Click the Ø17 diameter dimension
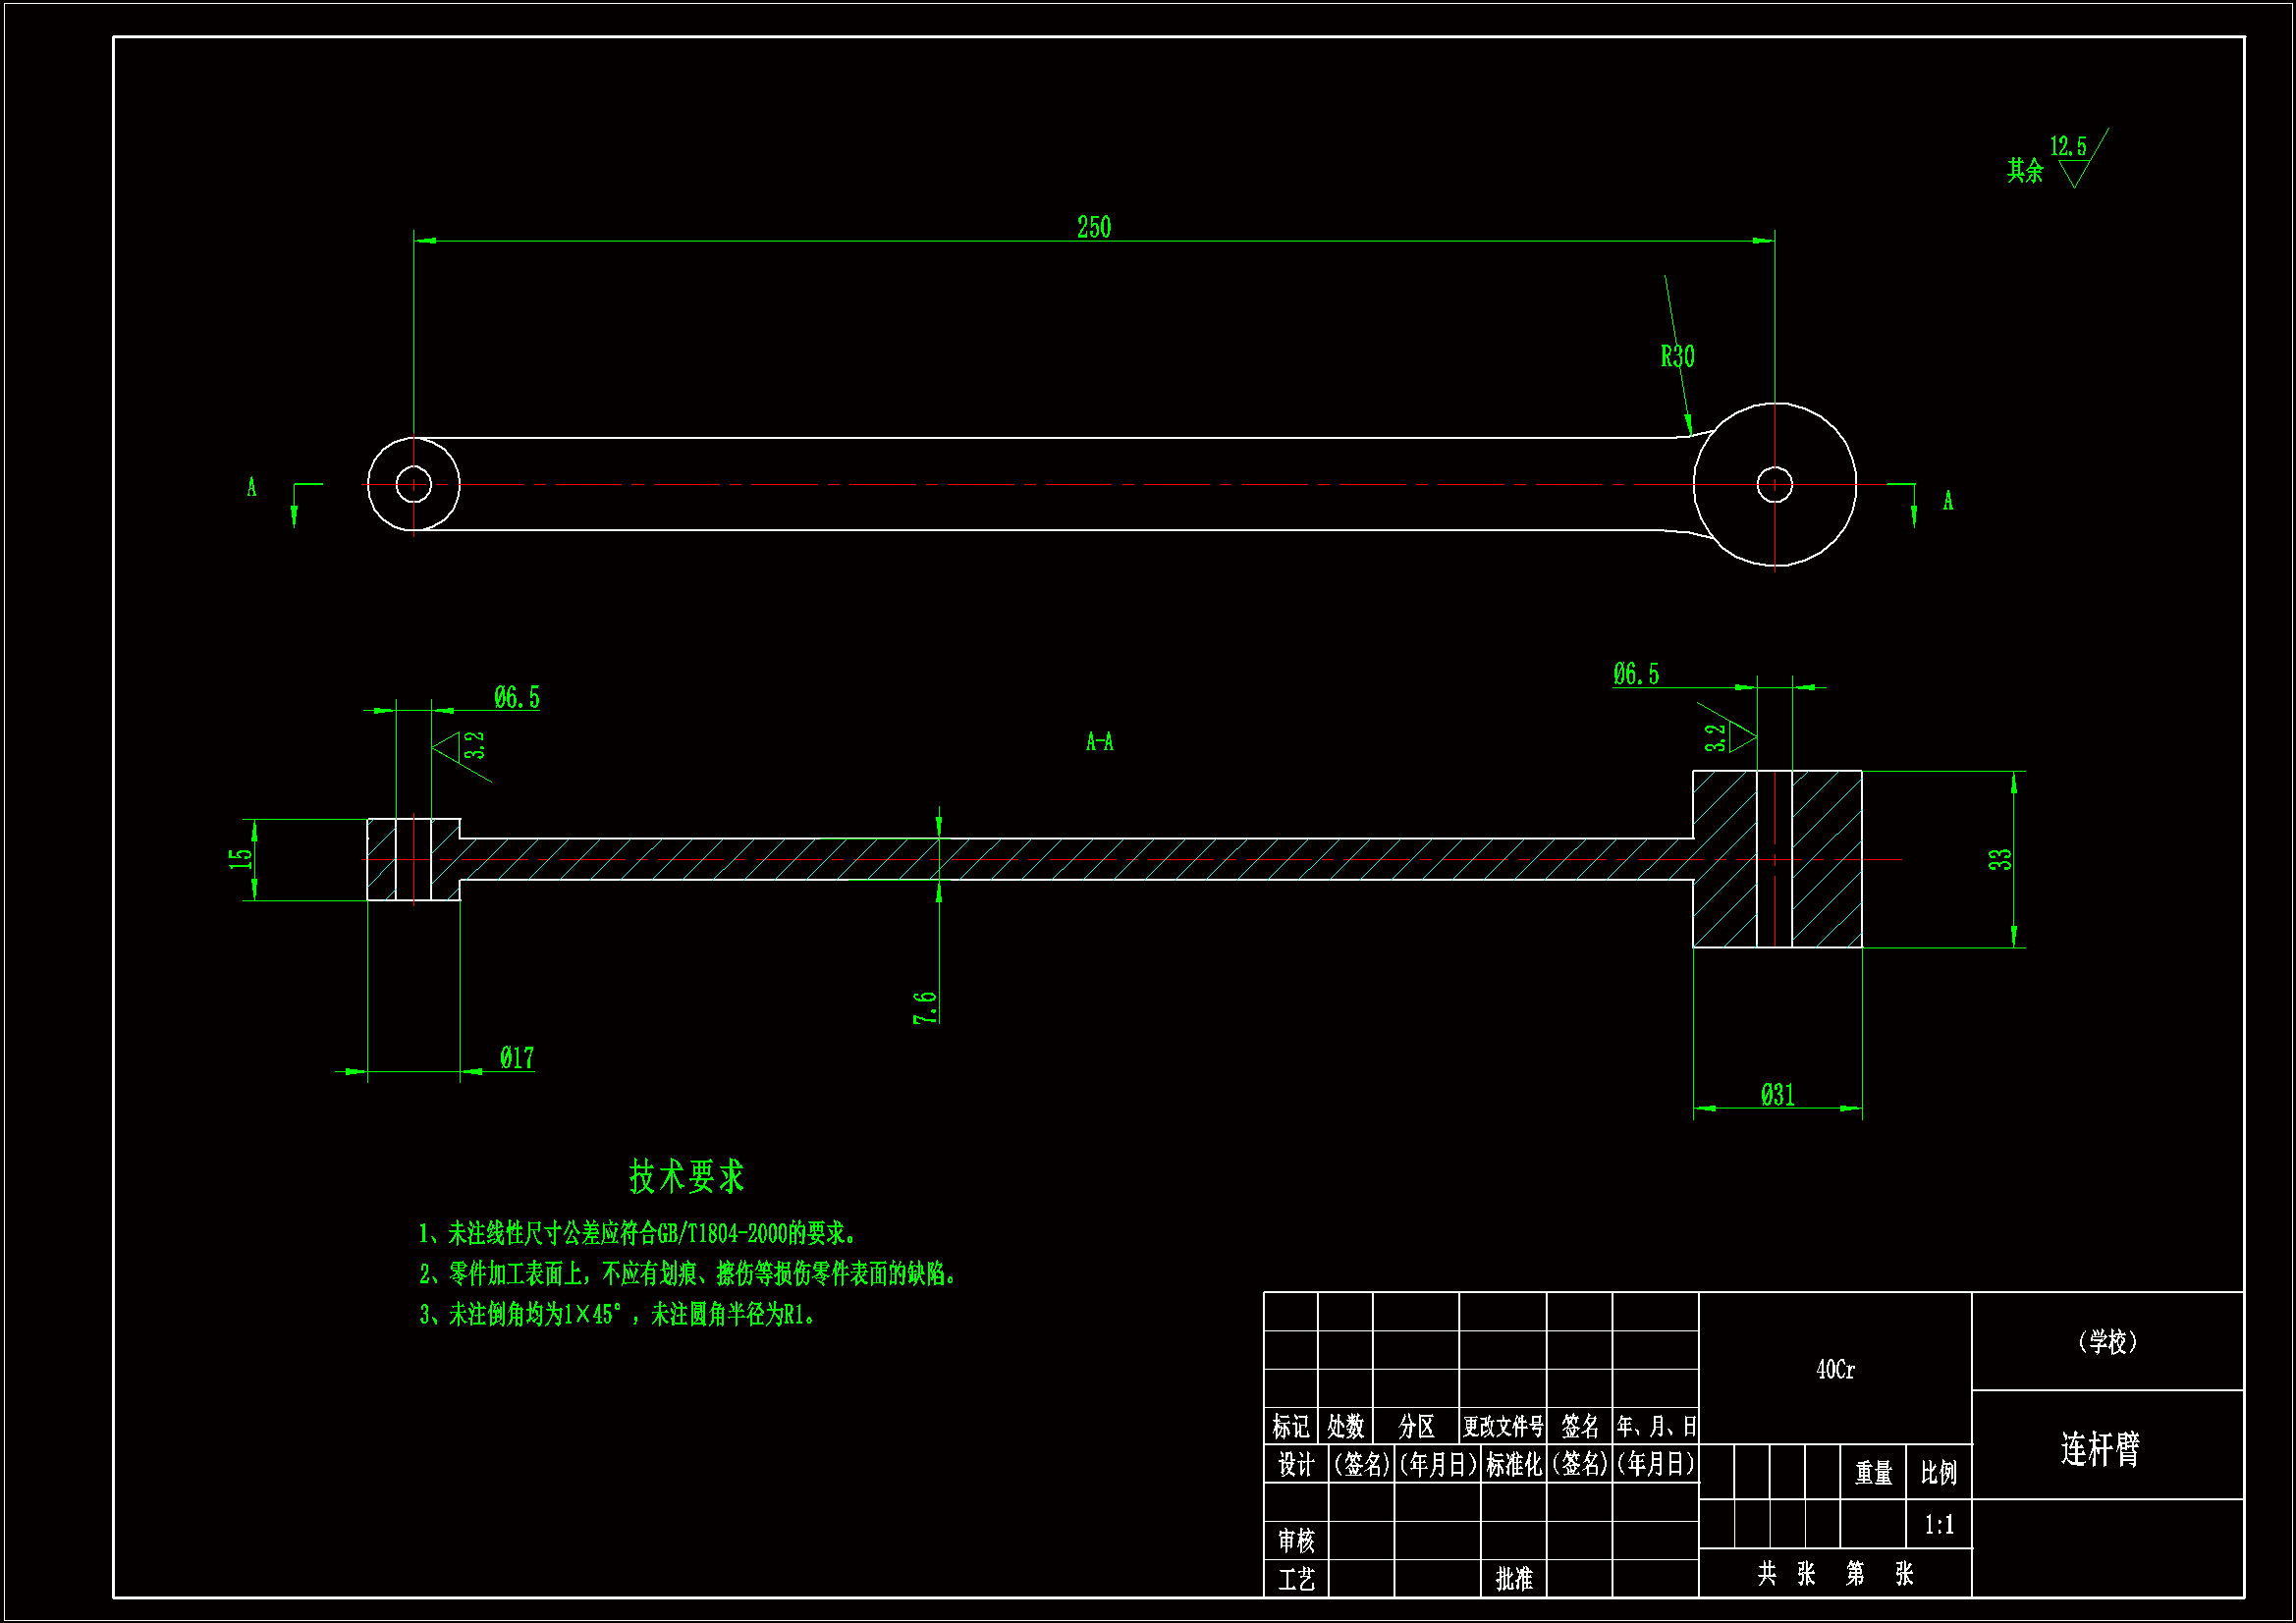Image resolution: width=2296 pixels, height=1623 pixels. coord(517,1058)
